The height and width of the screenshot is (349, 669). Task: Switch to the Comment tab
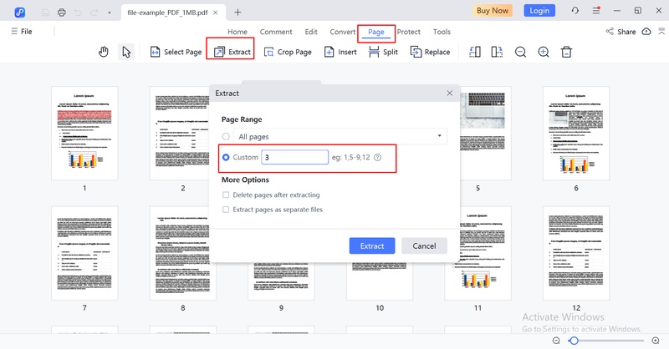pyautogui.click(x=276, y=32)
